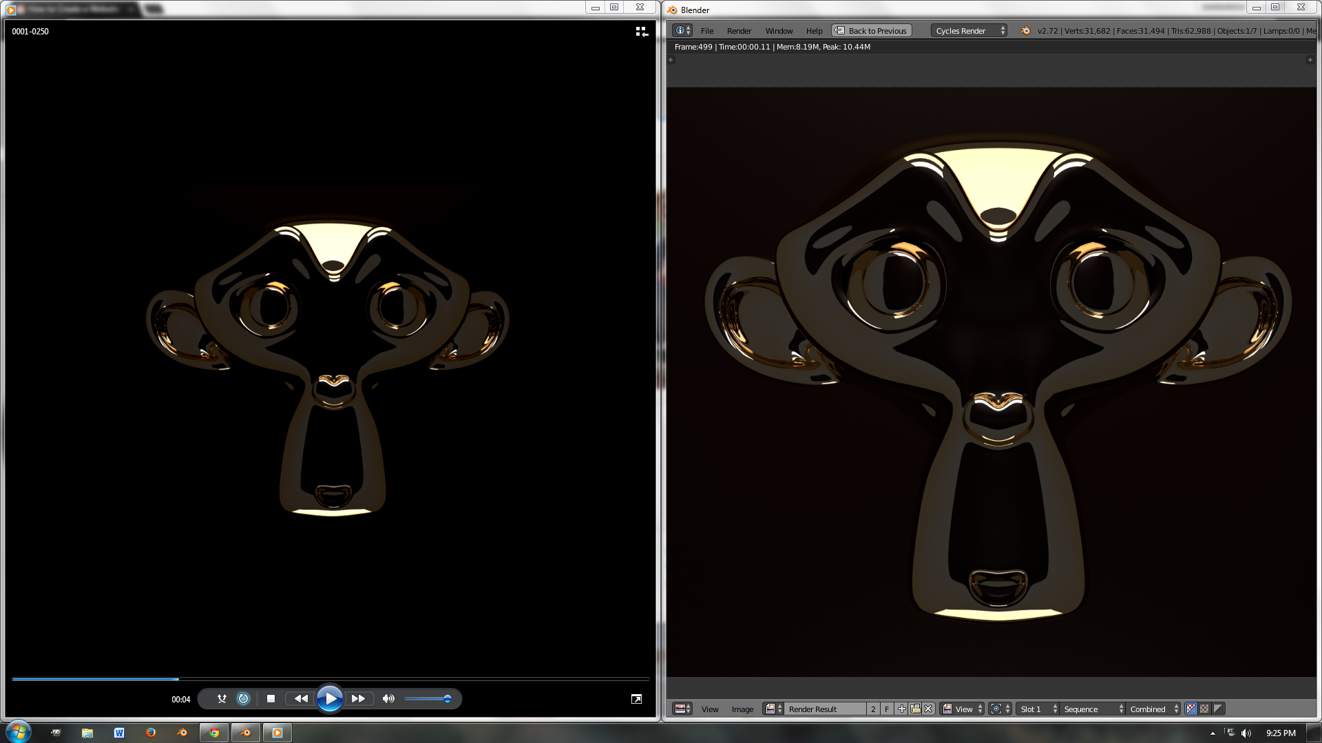The width and height of the screenshot is (1322, 743).
Task: Open the Slot 1 render slot dropdown
Action: tap(1038, 709)
